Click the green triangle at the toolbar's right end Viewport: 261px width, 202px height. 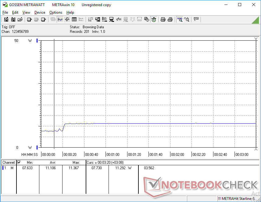[256, 20]
